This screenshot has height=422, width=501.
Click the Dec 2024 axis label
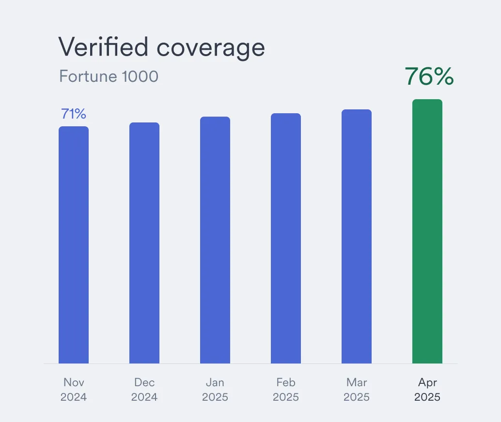coord(144,390)
